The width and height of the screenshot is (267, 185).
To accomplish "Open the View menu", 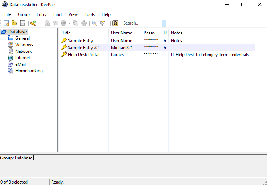I will (x=73, y=14).
